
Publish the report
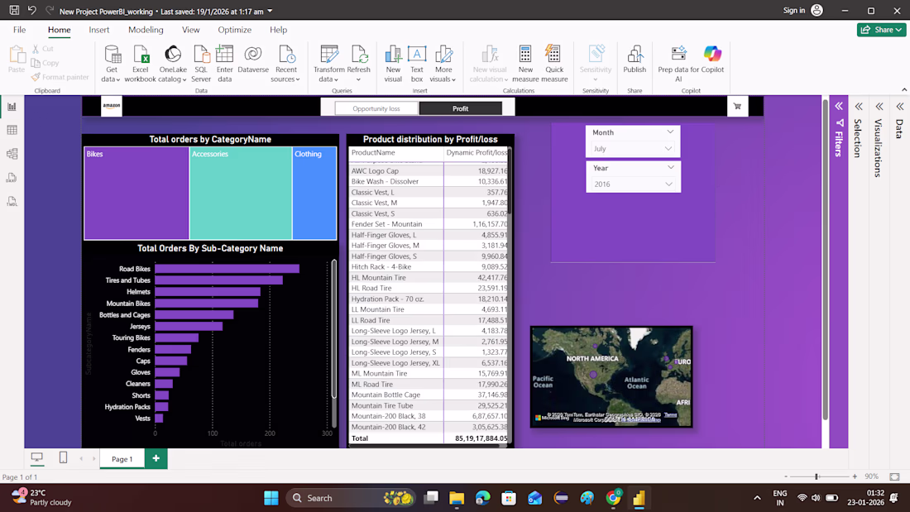tap(635, 60)
